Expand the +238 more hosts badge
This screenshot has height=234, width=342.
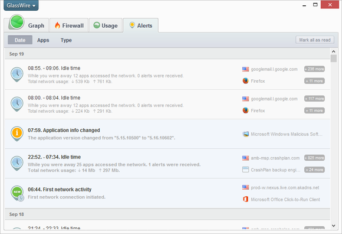[314, 69]
